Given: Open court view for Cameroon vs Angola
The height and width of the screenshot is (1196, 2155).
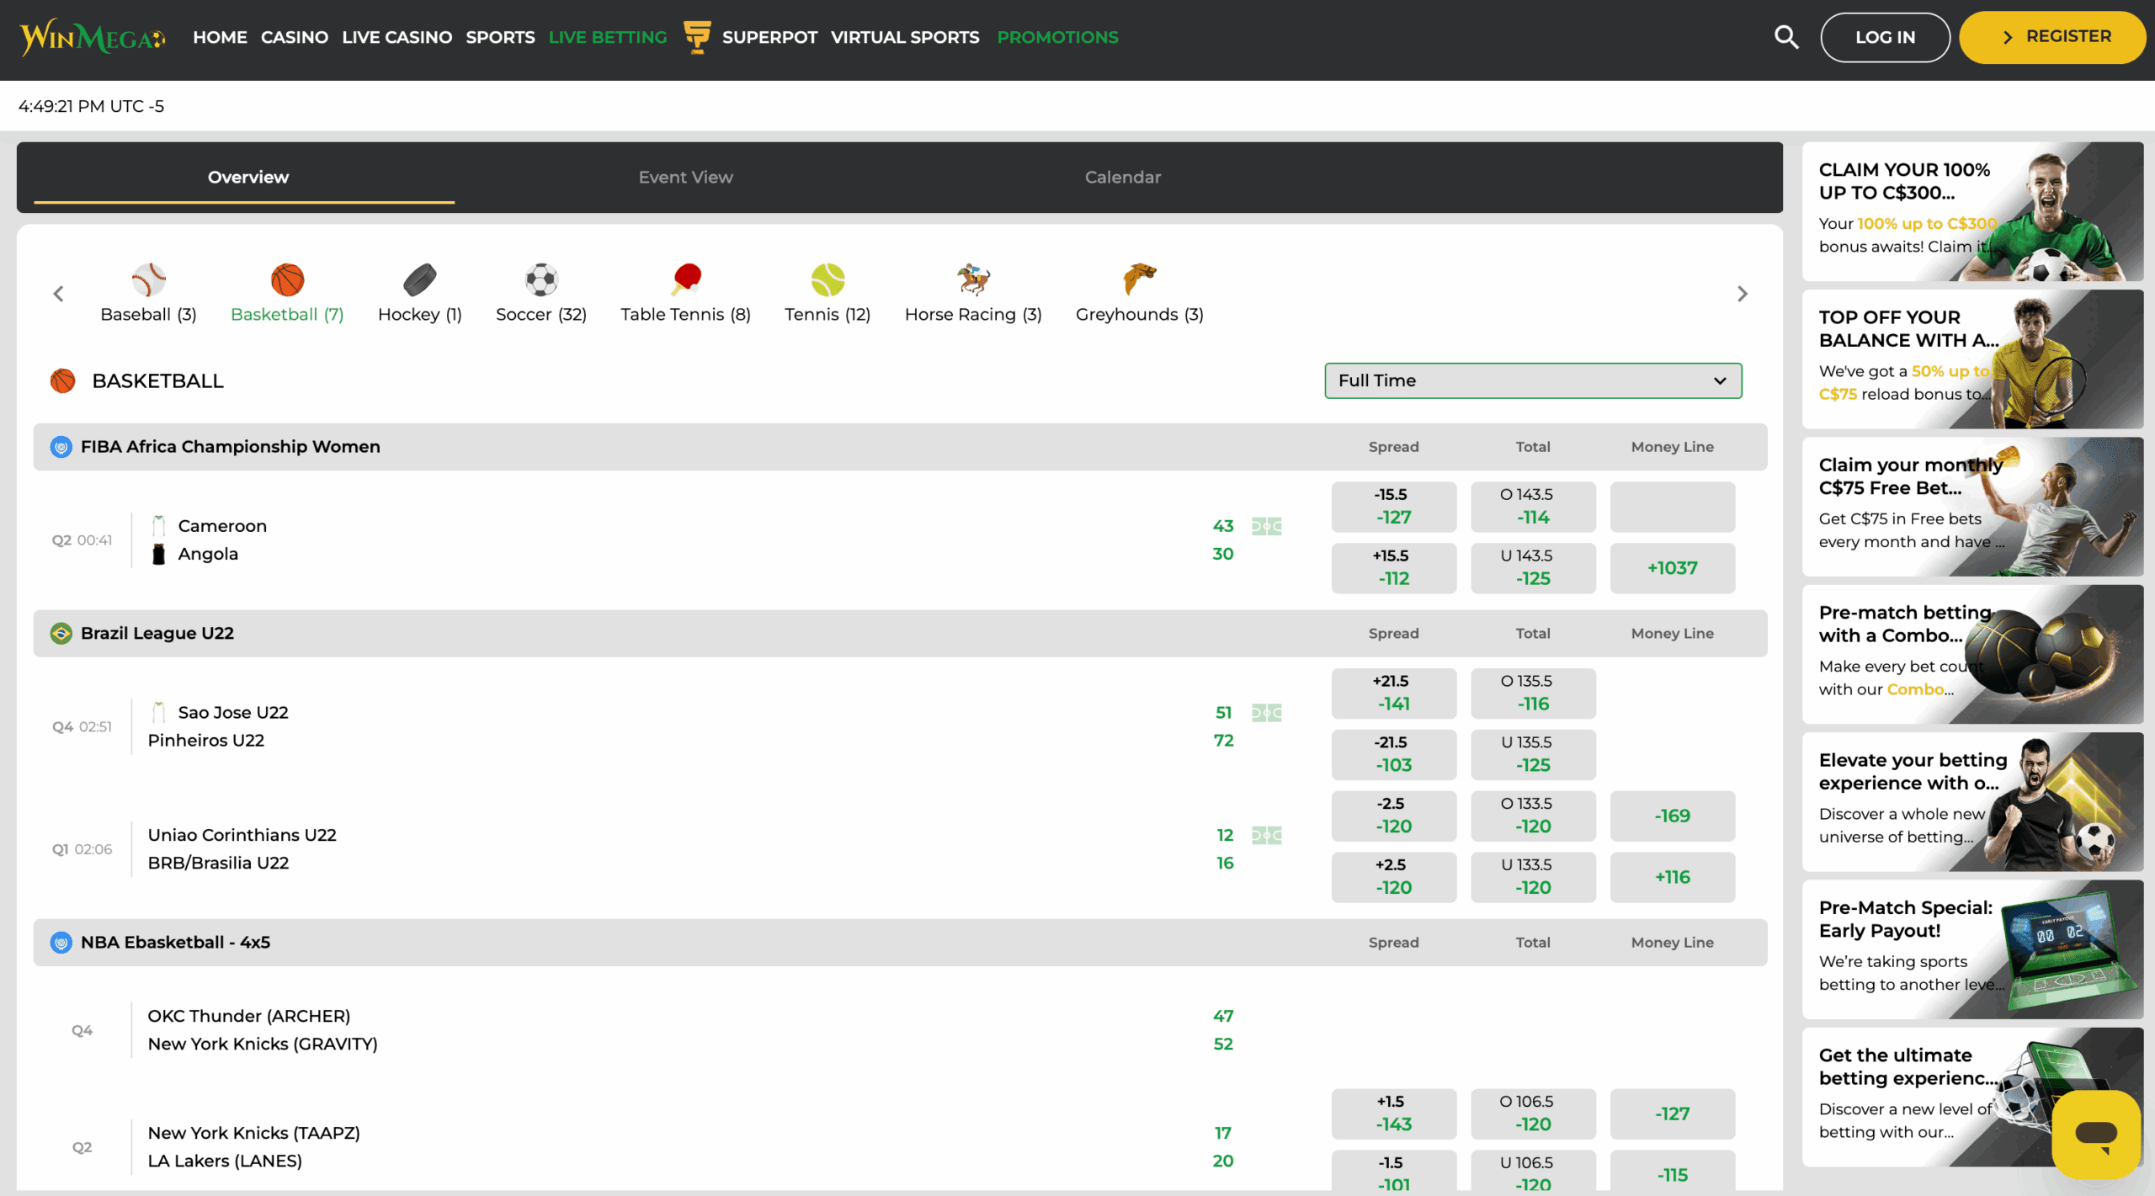Looking at the screenshot, I should coord(1266,527).
